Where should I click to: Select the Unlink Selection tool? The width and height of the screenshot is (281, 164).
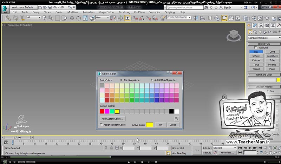15,18
